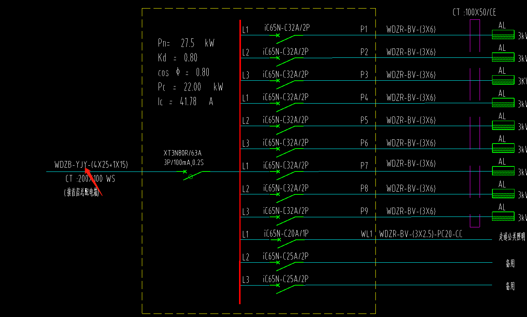The image size is (527, 317).
Task: Click the CT :100X50/CE tray label
Action: 475,13
